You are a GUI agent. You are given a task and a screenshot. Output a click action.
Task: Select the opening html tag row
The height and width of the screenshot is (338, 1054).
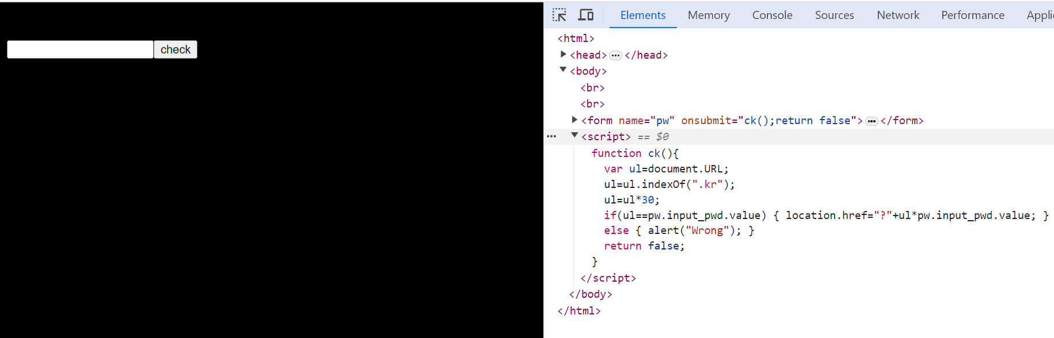click(576, 39)
